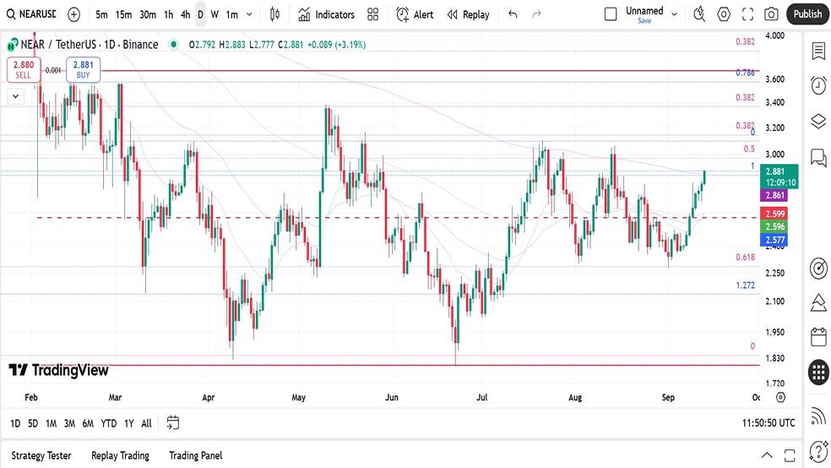Viewport: 831px width, 468px height.
Task: Click the 2.861 purple price label
Action: click(x=774, y=196)
